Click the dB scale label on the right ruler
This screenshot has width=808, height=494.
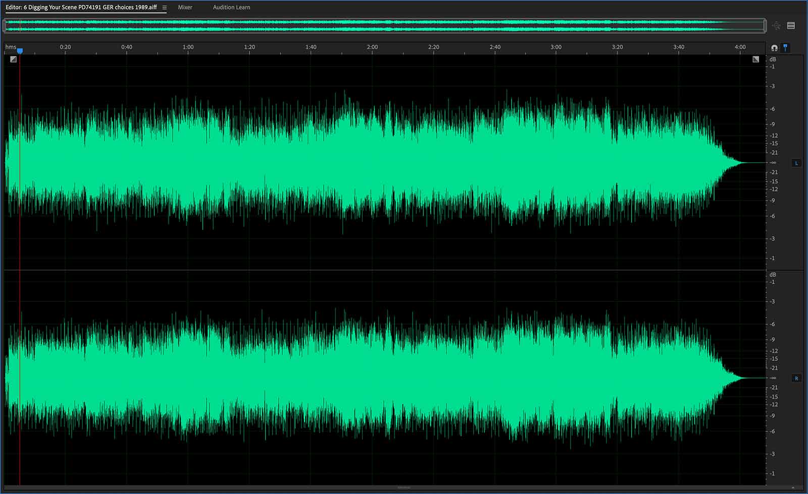(773, 59)
